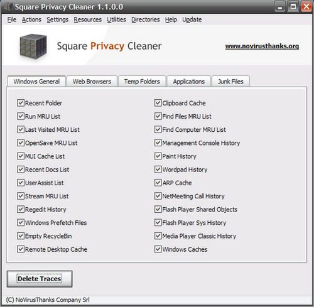
Task: Switch to the Temp Folders tab
Action: point(142,81)
